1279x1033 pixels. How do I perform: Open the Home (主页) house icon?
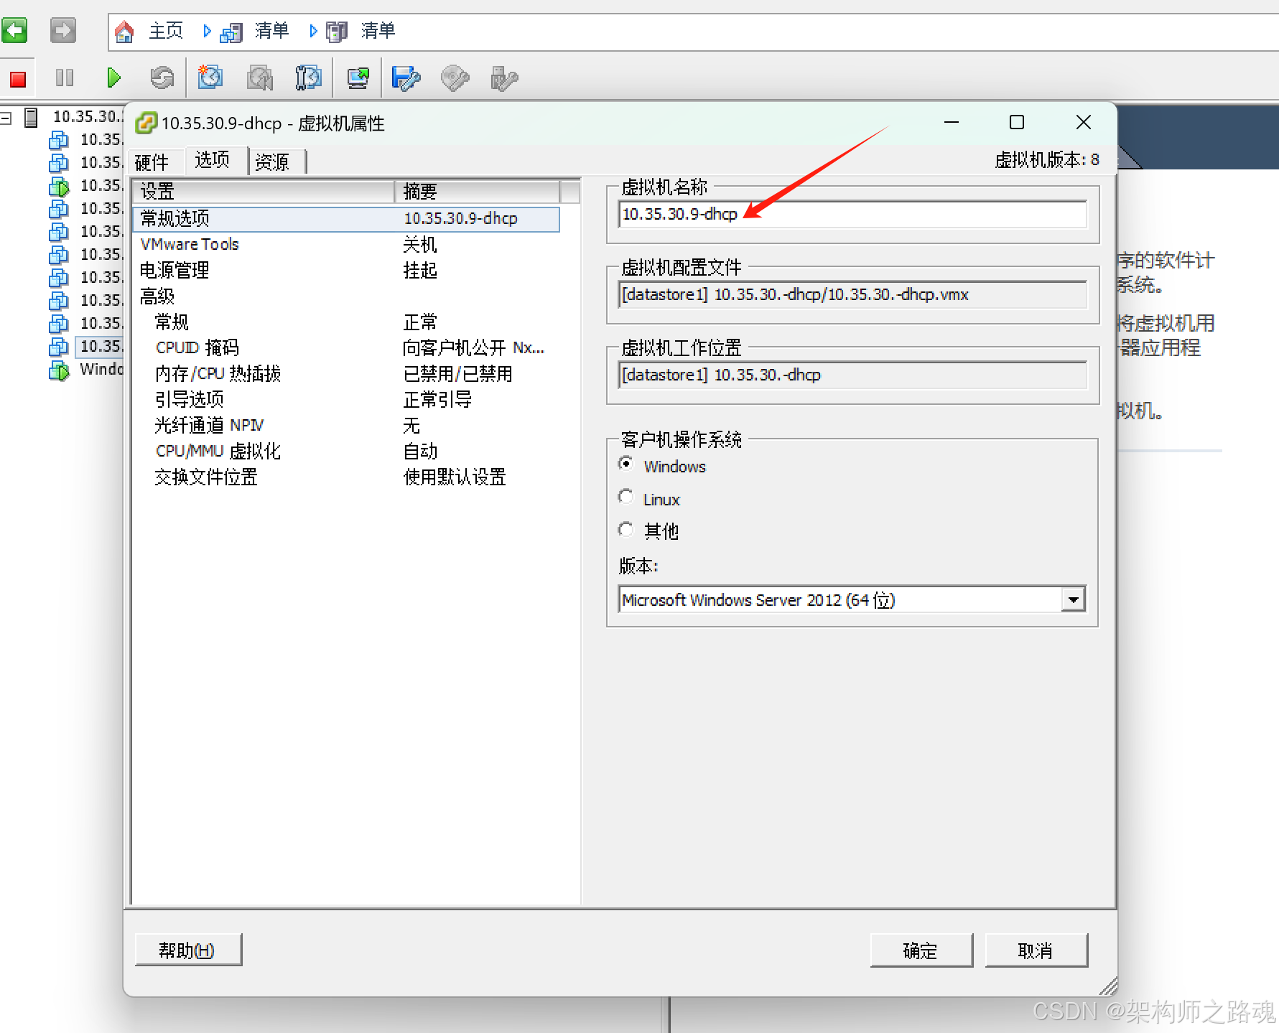click(124, 32)
